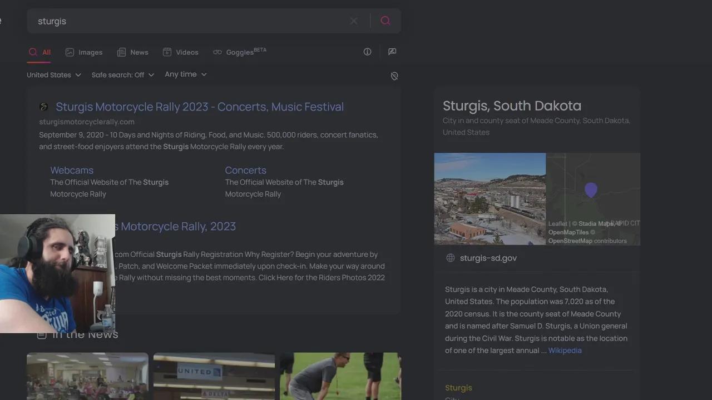Open the Motorcycle Rally, 2023 result link
Image resolution: width=712 pixels, height=400 pixels.
pyautogui.click(x=176, y=226)
